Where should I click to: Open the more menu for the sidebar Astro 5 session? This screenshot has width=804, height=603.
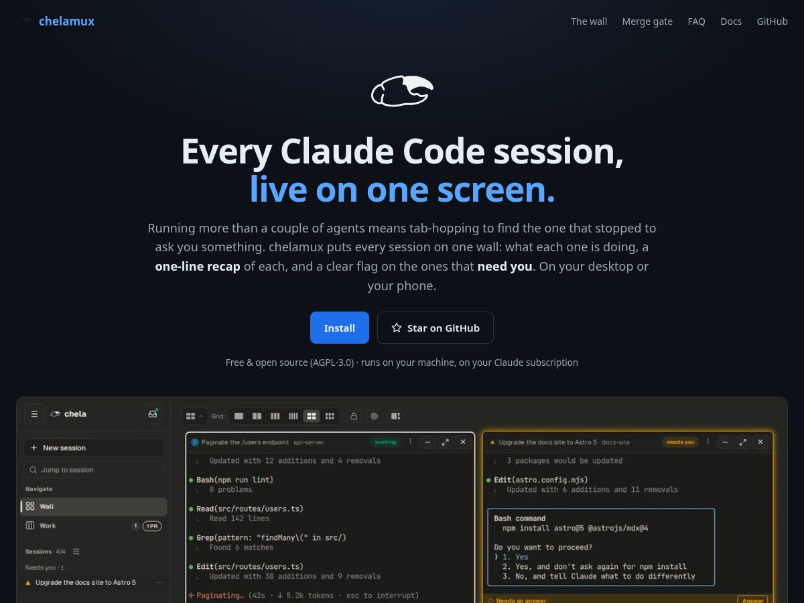[159, 582]
